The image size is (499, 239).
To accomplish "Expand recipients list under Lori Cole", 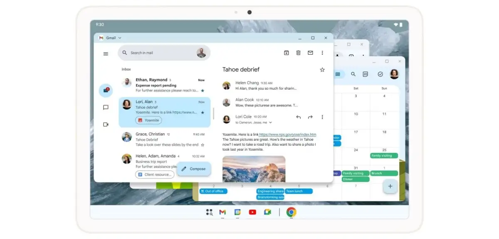I will pyautogui.click(x=270, y=123).
